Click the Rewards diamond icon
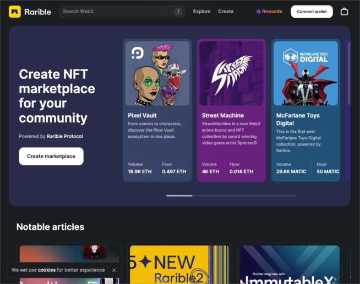Screen dimensions: 360x284 click(258, 12)
